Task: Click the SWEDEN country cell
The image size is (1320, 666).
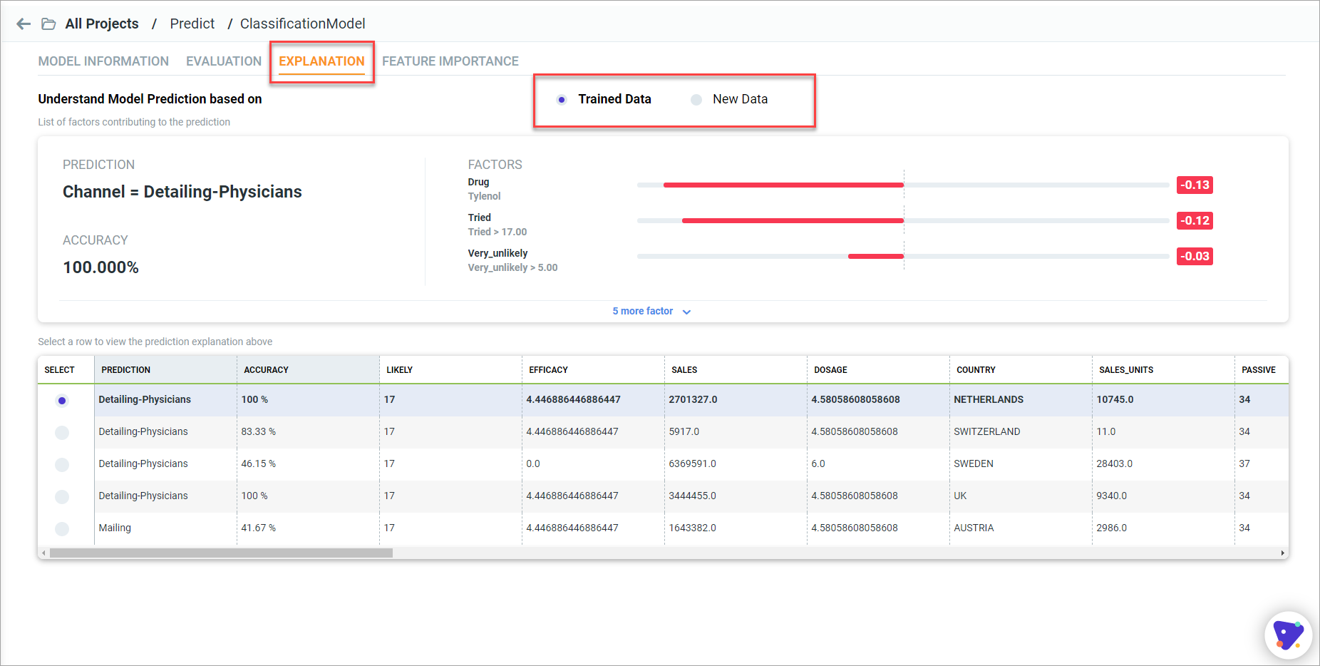Action: (x=1021, y=464)
